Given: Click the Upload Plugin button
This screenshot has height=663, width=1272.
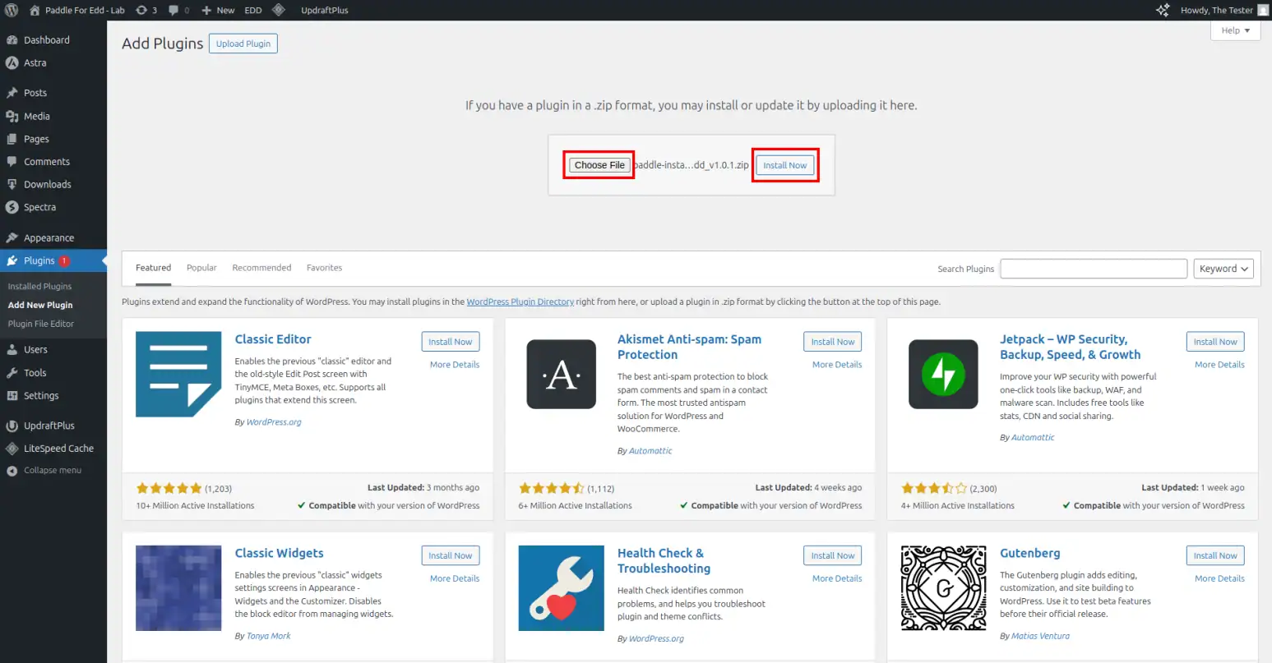Looking at the screenshot, I should coord(243,44).
